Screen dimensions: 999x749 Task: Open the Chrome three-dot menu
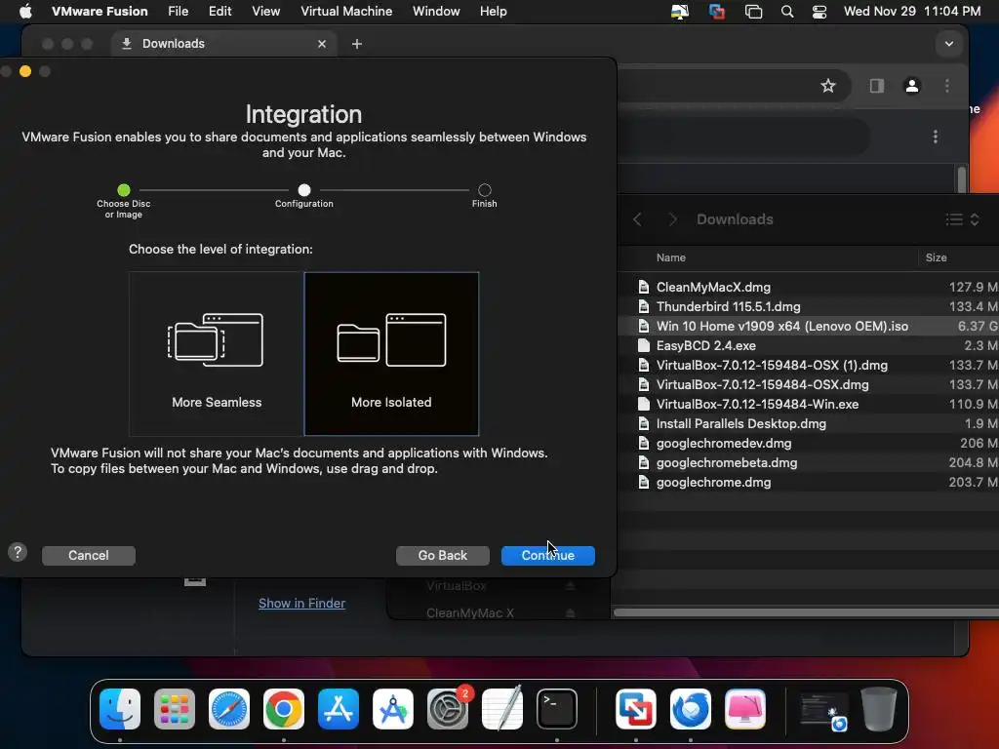point(947,86)
